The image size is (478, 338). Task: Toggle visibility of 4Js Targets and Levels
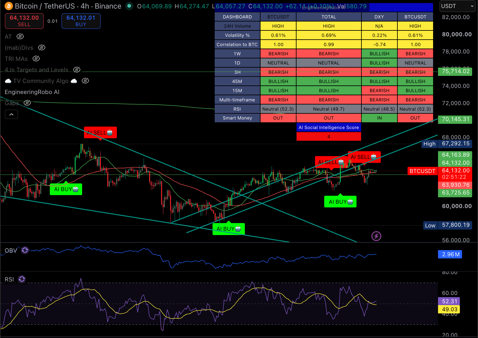(x=77, y=70)
